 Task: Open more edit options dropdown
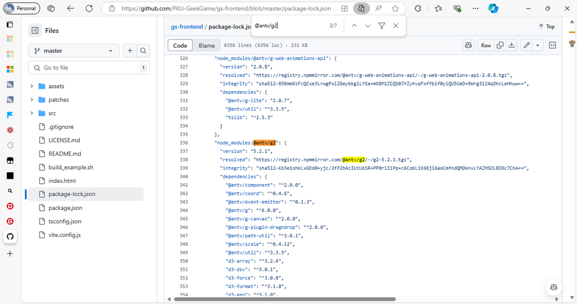537,45
